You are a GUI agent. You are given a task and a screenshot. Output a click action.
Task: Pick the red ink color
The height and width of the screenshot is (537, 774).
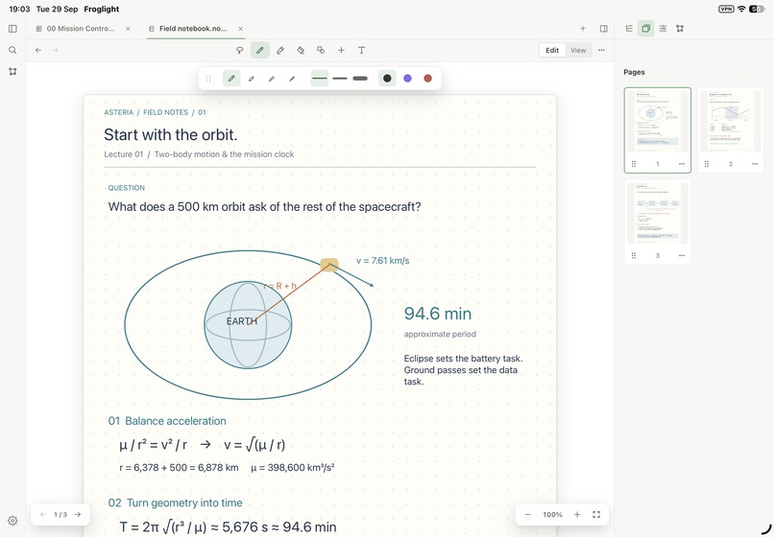point(428,79)
